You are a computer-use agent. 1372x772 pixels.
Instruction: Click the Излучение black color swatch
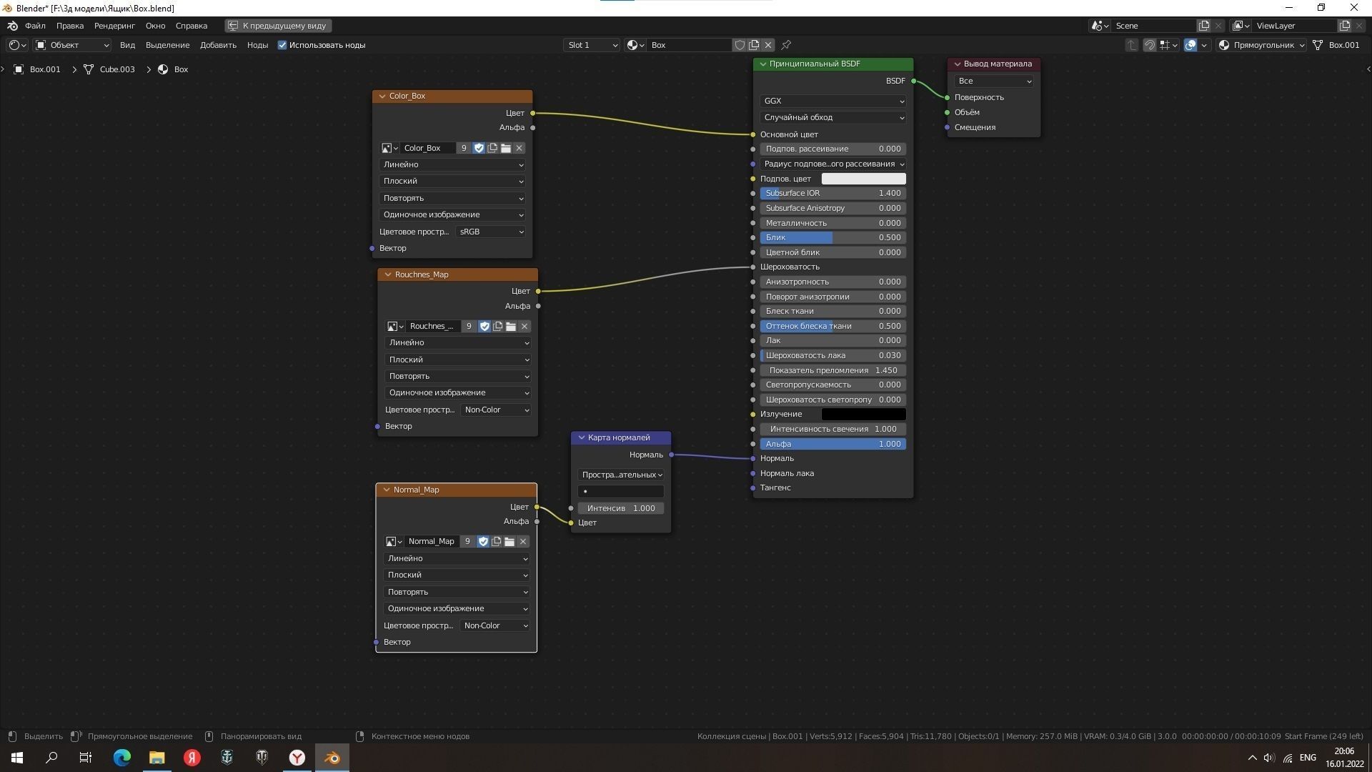863,415
